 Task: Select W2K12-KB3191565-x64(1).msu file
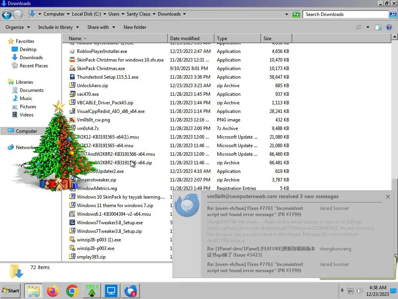[108, 137]
